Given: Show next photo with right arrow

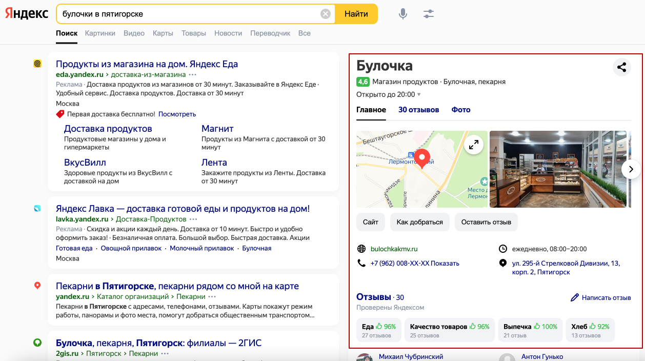Looking at the screenshot, I should 631,169.
